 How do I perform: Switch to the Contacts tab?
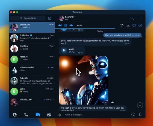click(x=15, y=115)
